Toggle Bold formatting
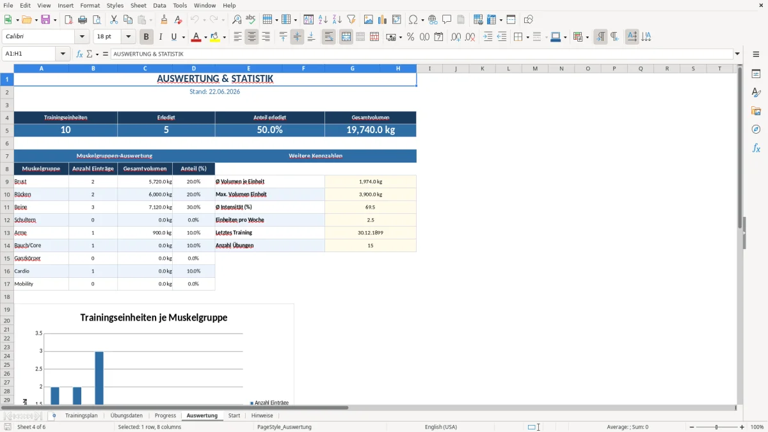Image resolution: width=768 pixels, height=432 pixels. pos(147,37)
